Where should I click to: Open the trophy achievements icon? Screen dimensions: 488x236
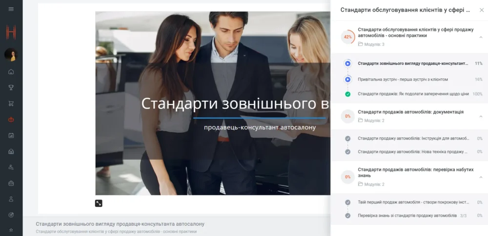(11, 88)
